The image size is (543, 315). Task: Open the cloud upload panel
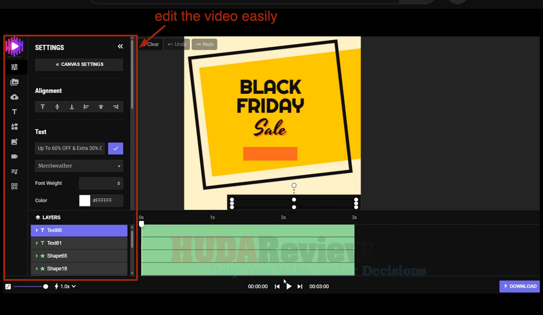coord(14,97)
